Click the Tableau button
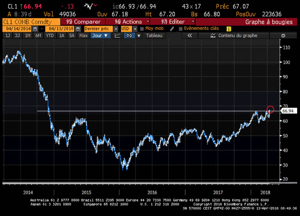300x216 pixels. click(x=154, y=36)
